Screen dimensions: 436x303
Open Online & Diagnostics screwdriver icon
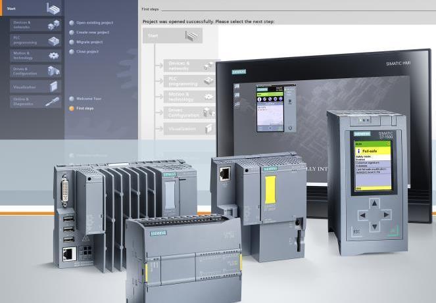pyautogui.click(x=52, y=101)
